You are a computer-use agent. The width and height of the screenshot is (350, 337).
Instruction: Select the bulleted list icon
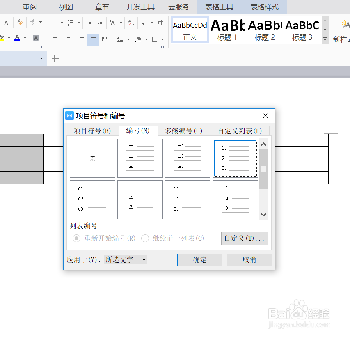click(x=53, y=23)
